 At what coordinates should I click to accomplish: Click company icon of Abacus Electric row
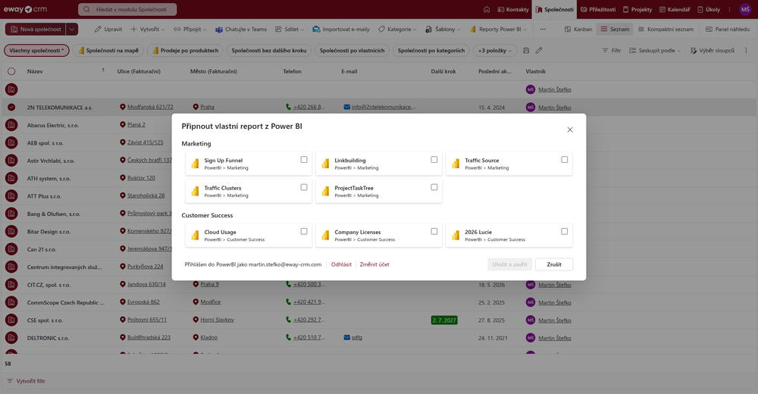(11, 125)
